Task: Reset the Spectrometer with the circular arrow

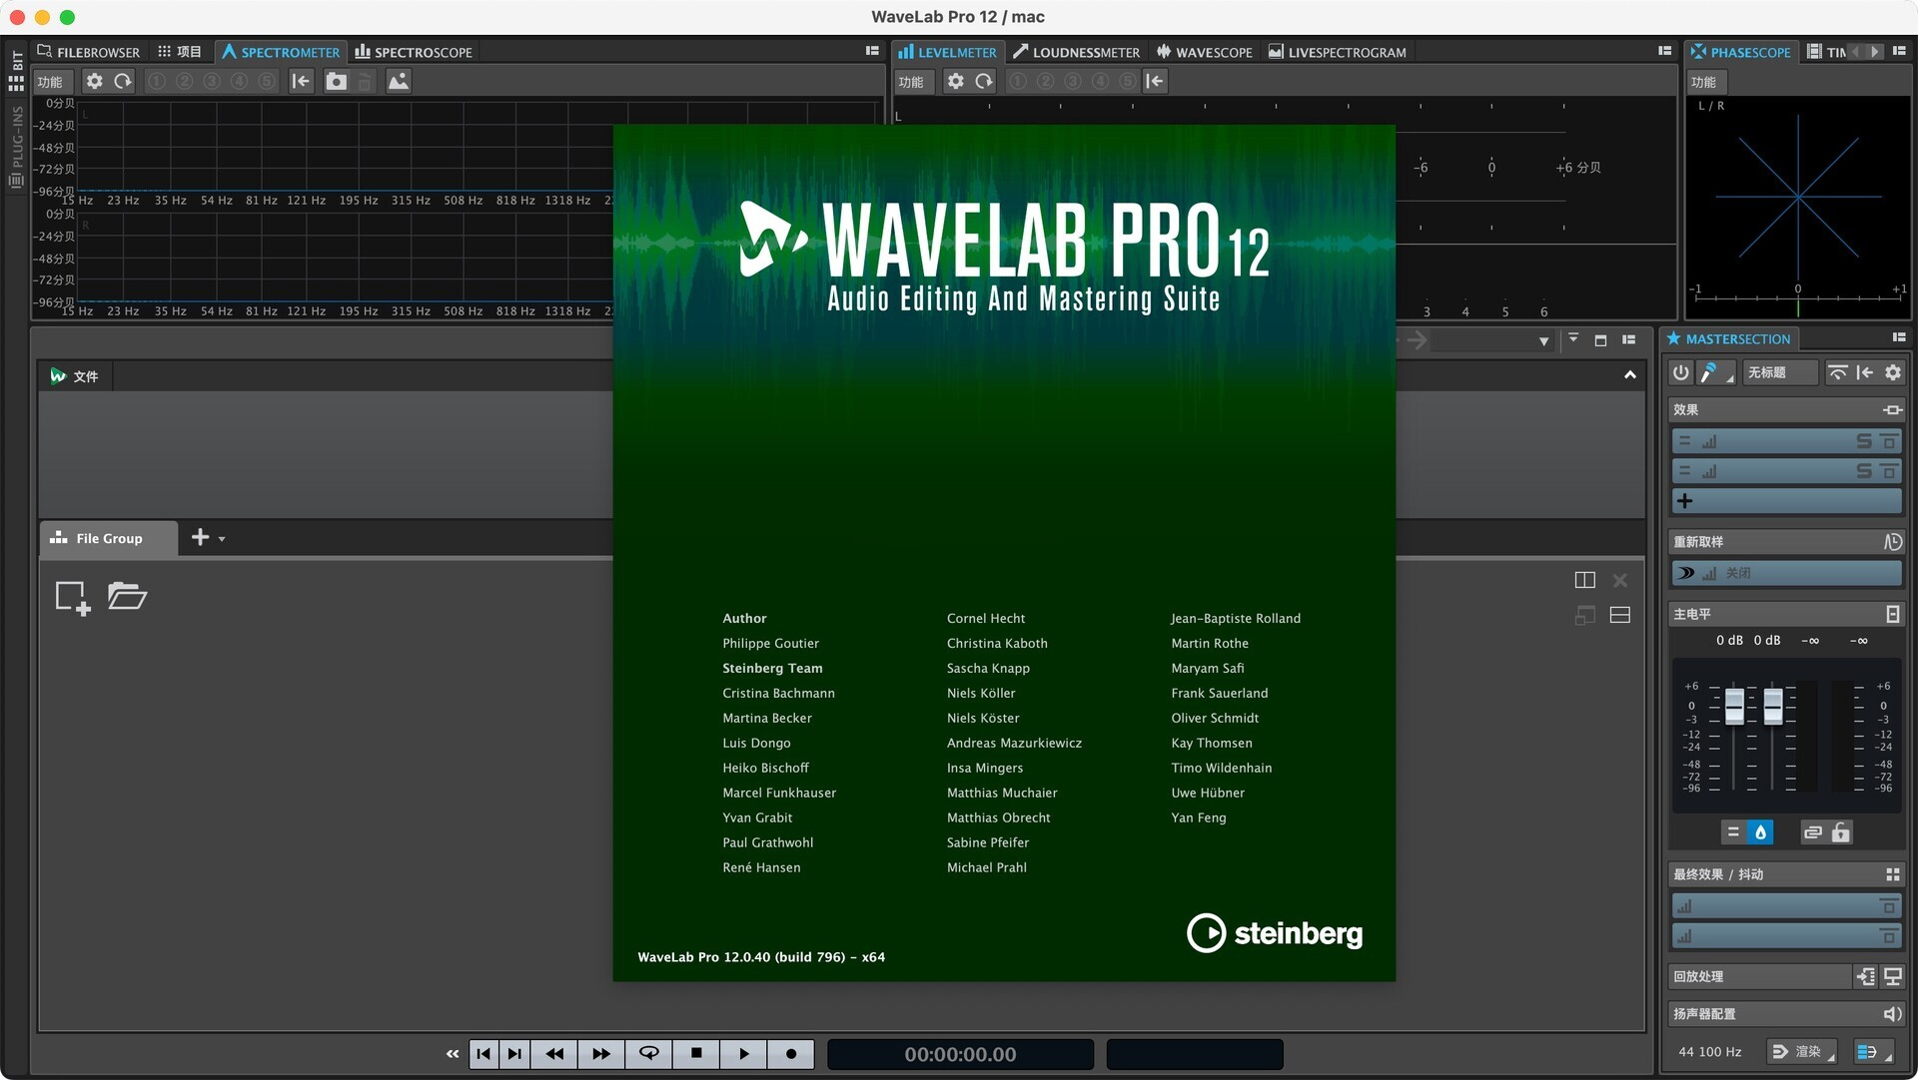Action: tap(123, 82)
